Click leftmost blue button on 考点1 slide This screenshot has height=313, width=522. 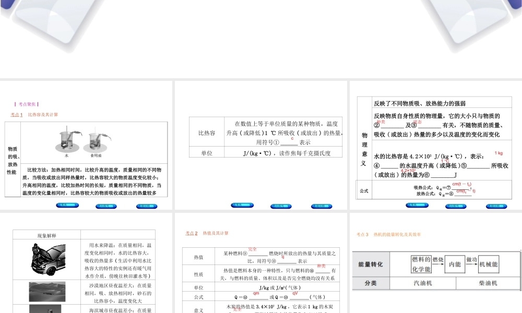(67, 205)
